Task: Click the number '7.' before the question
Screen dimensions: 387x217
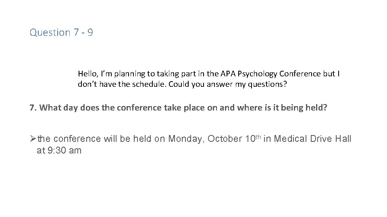Action: (x=33, y=108)
